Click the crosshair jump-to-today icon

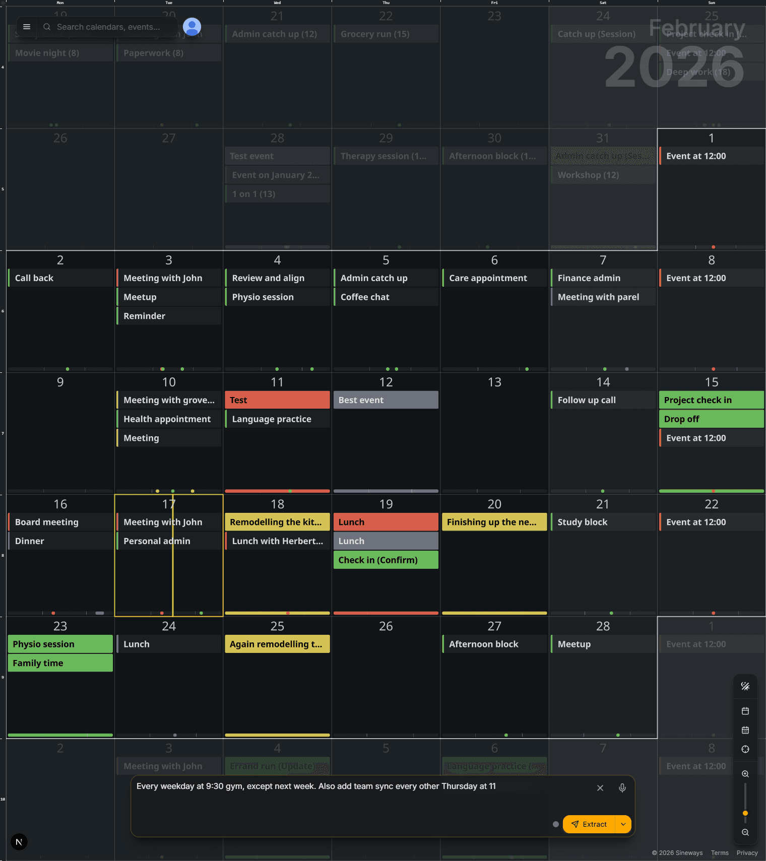coord(745,749)
